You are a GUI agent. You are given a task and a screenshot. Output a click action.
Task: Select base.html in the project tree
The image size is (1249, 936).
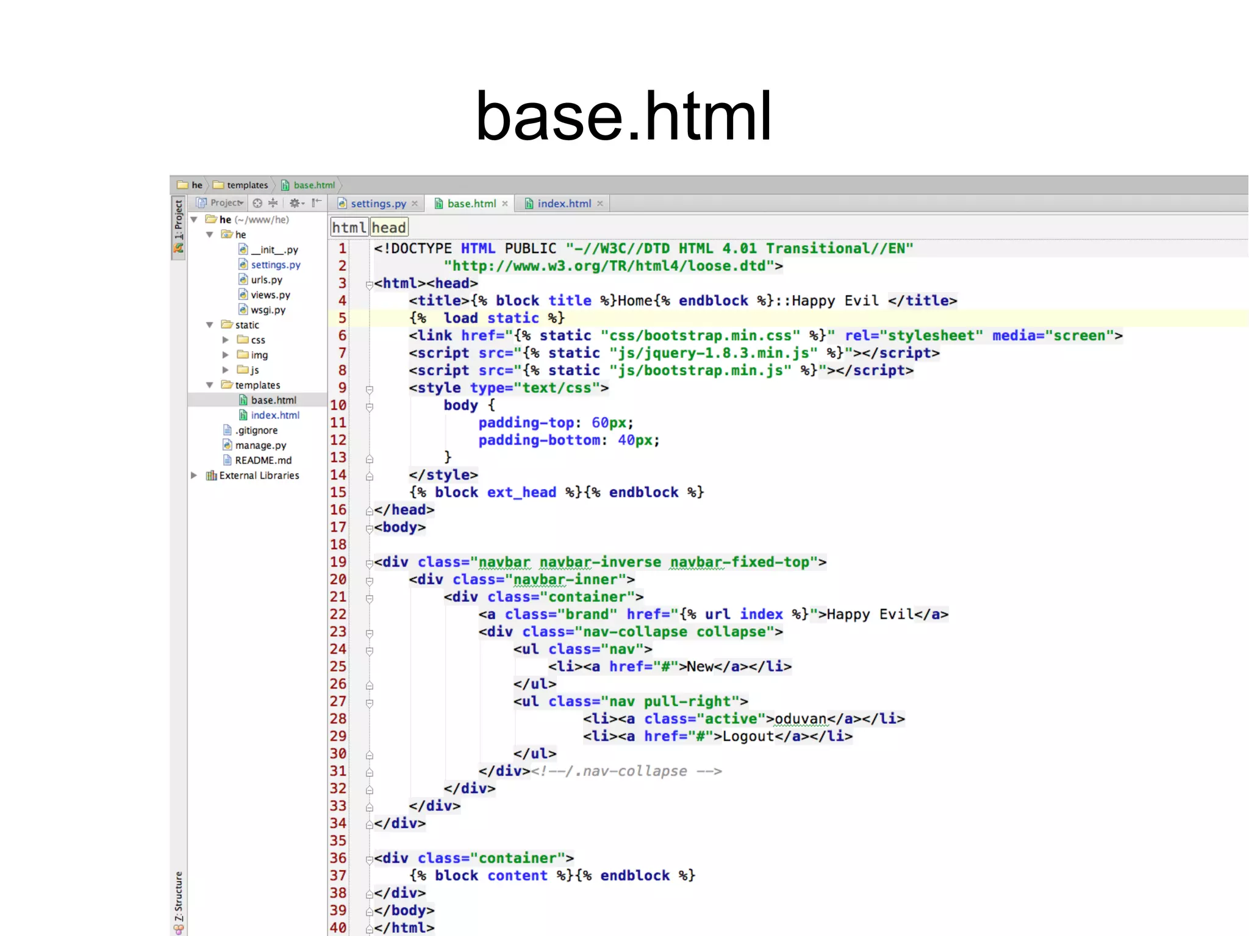(x=273, y=400)
